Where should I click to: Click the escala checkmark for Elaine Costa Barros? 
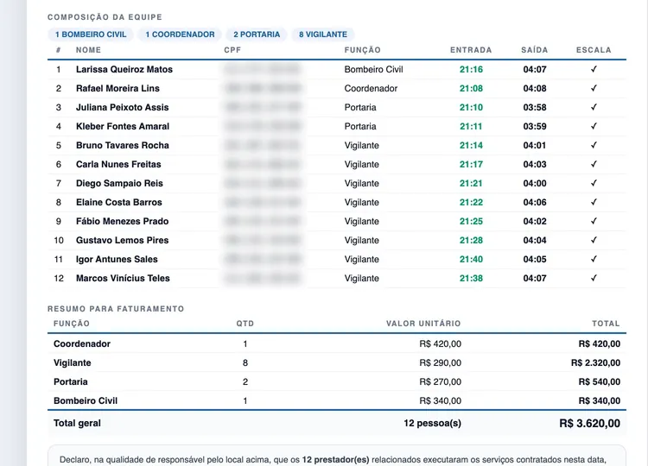594,202
